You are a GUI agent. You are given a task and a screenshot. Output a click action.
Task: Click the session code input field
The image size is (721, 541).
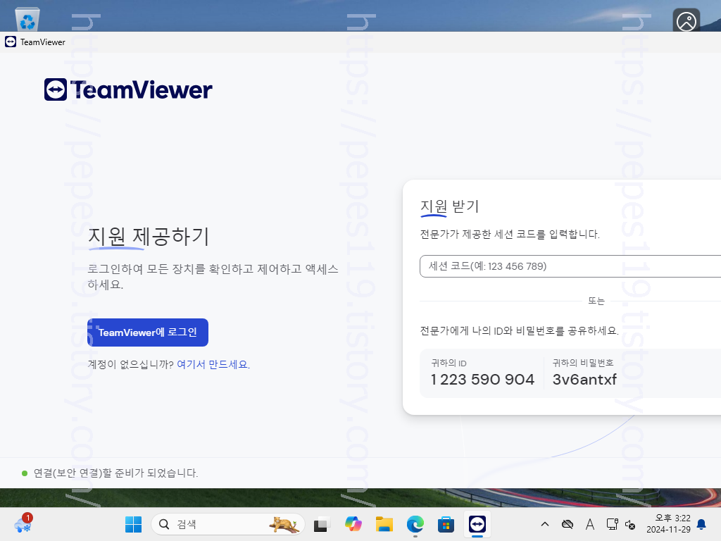point(570,266)
